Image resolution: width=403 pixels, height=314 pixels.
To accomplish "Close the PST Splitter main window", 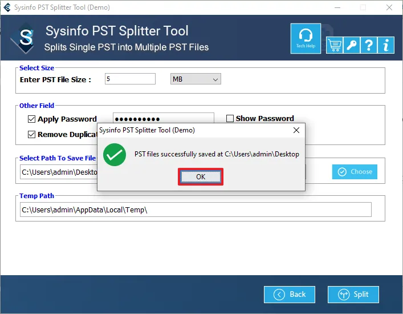I will point(389,7).
